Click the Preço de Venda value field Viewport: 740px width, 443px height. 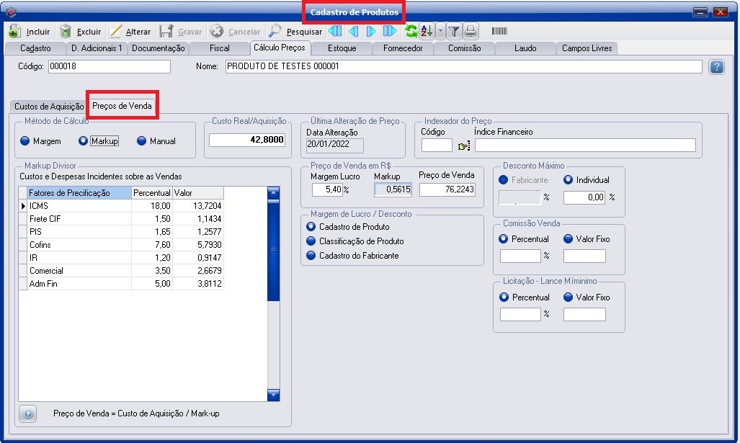pyautogui.click(x=447, y=189)
